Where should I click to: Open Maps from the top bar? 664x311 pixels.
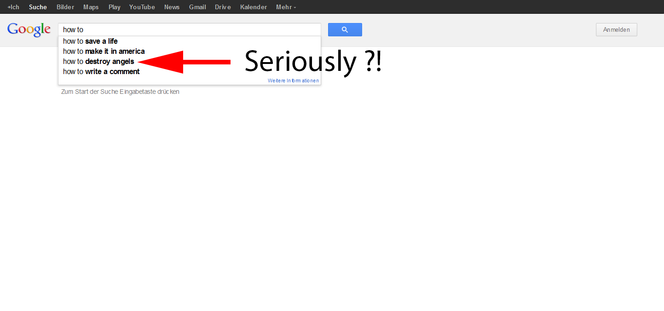coord(91,7)
